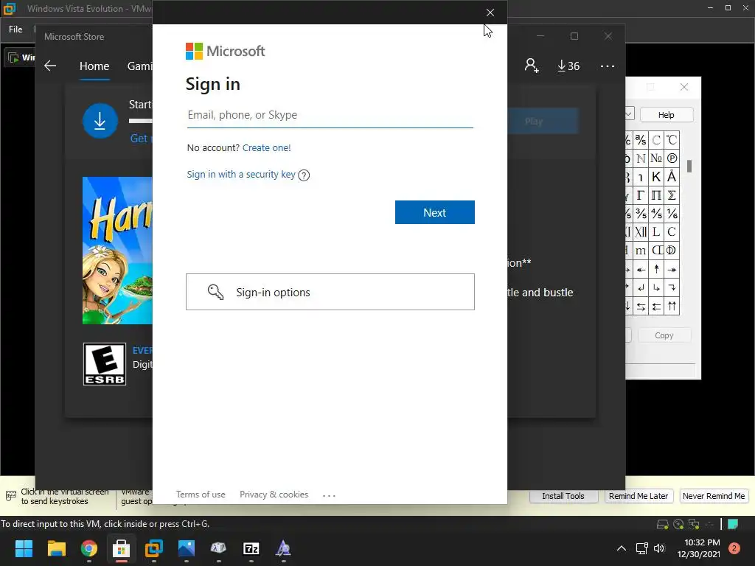755x566 pixels.
Task: Click the blue download circle icon in Store
Action: coord(100,121)
